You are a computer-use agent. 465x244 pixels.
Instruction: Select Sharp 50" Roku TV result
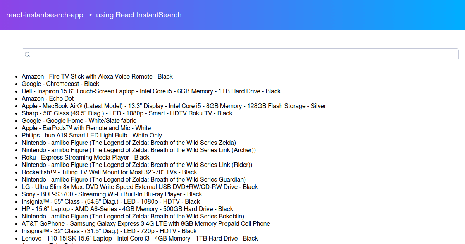click(127, 113)
